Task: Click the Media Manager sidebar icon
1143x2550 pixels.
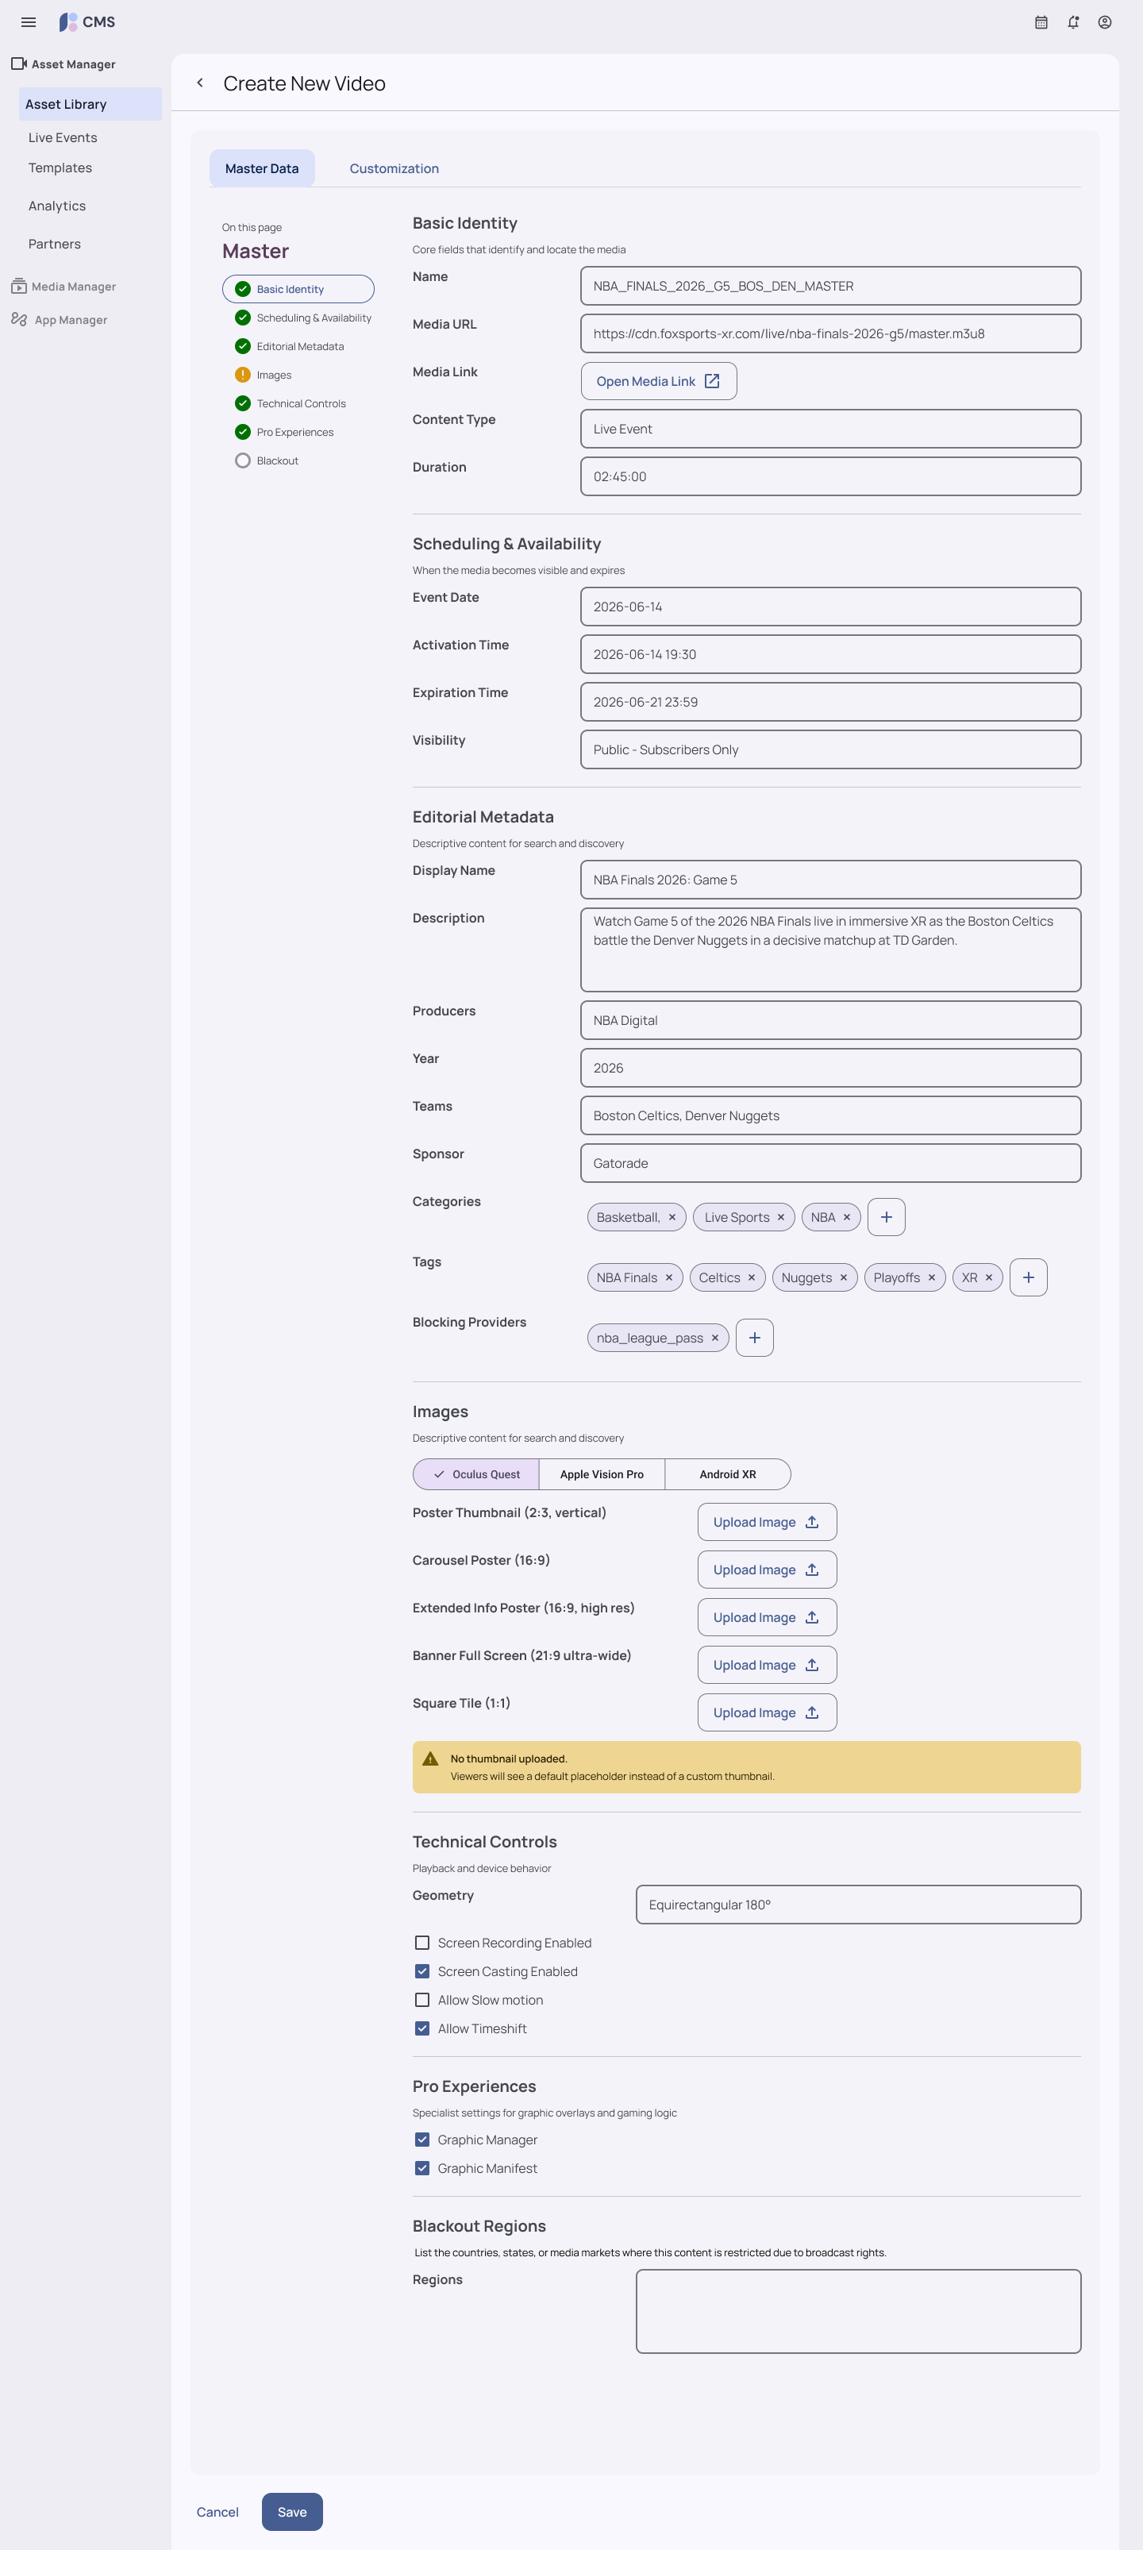Action: [x=19, y=286]
